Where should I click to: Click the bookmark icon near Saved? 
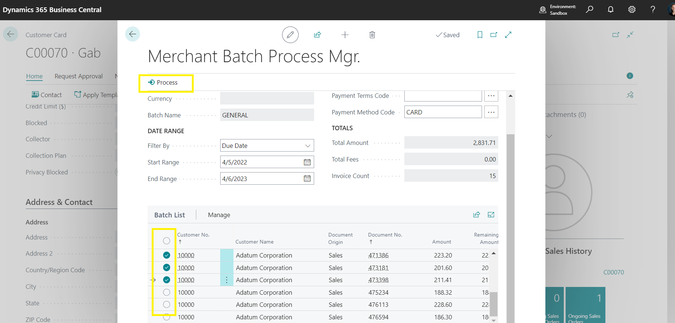tap(480, 35)
